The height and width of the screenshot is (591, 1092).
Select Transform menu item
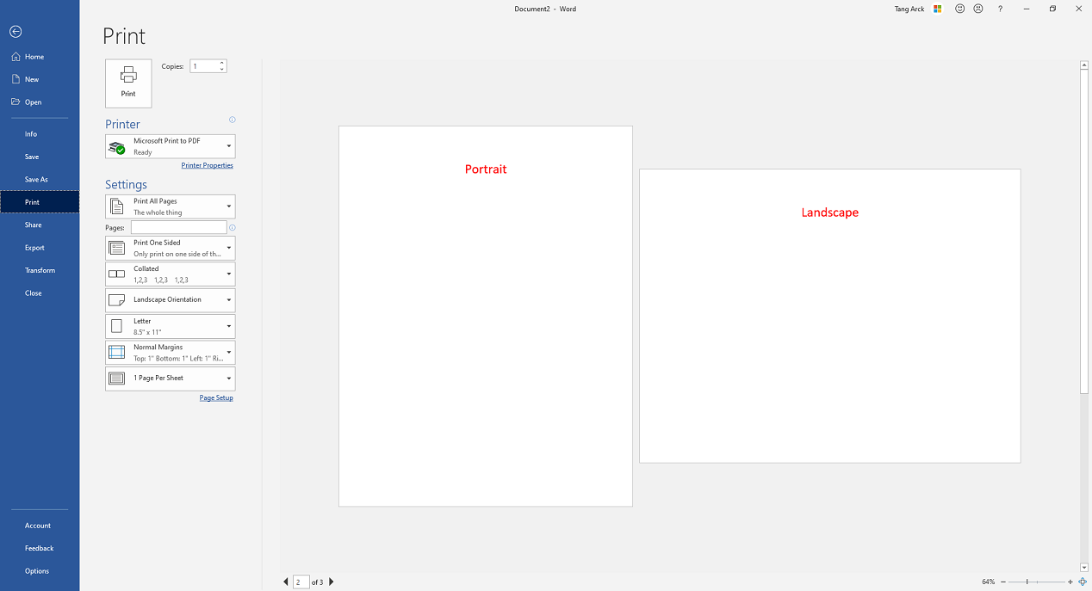[40, 270]
